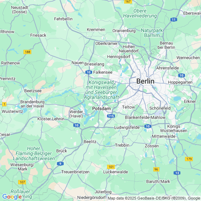Click the Obere Havelniederung park label
This screenshot has width=201, height=201.
(140, 13)
